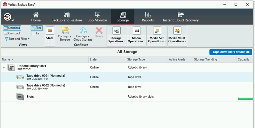Sort by the Storage Trending column header

click(x=215, y=60)
